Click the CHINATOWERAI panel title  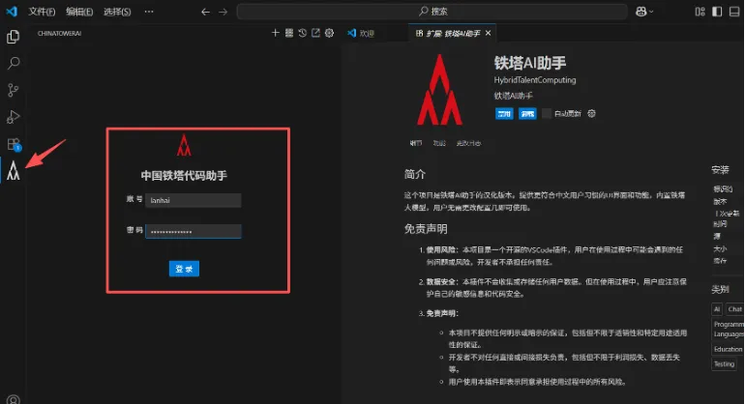point(59,33)
